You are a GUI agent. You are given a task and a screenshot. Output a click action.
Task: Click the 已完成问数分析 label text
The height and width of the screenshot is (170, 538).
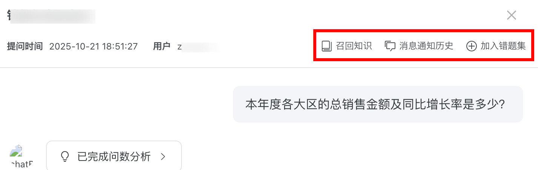[114, 156]
